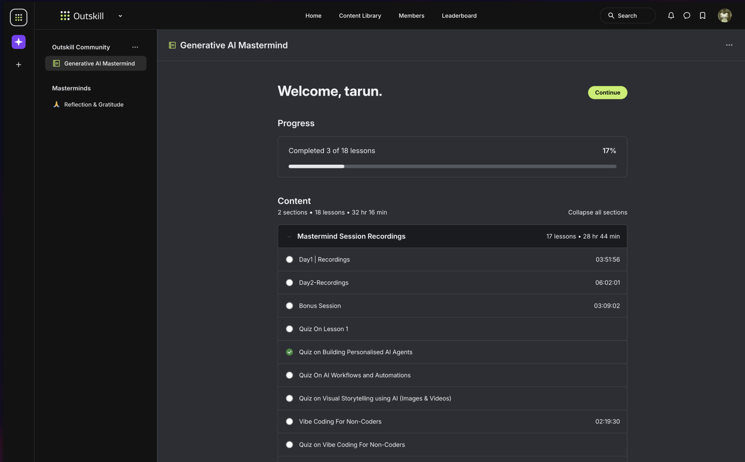Toggle completion circle for Bonus Session

tap(290, 306)
